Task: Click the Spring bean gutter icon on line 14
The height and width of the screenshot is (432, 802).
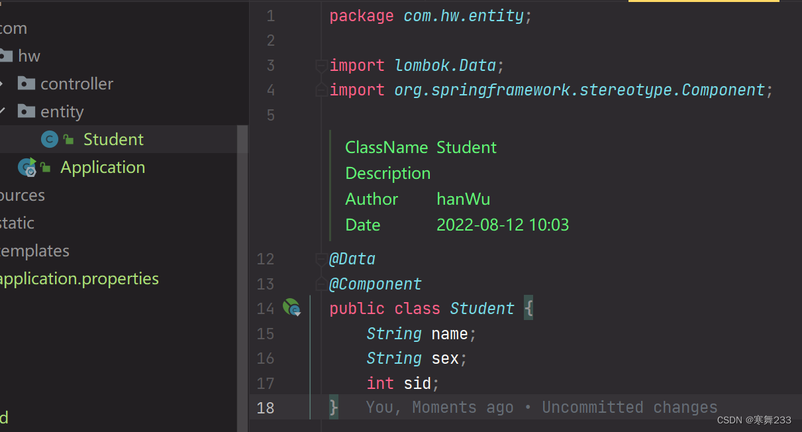Action: coord(291,307)
